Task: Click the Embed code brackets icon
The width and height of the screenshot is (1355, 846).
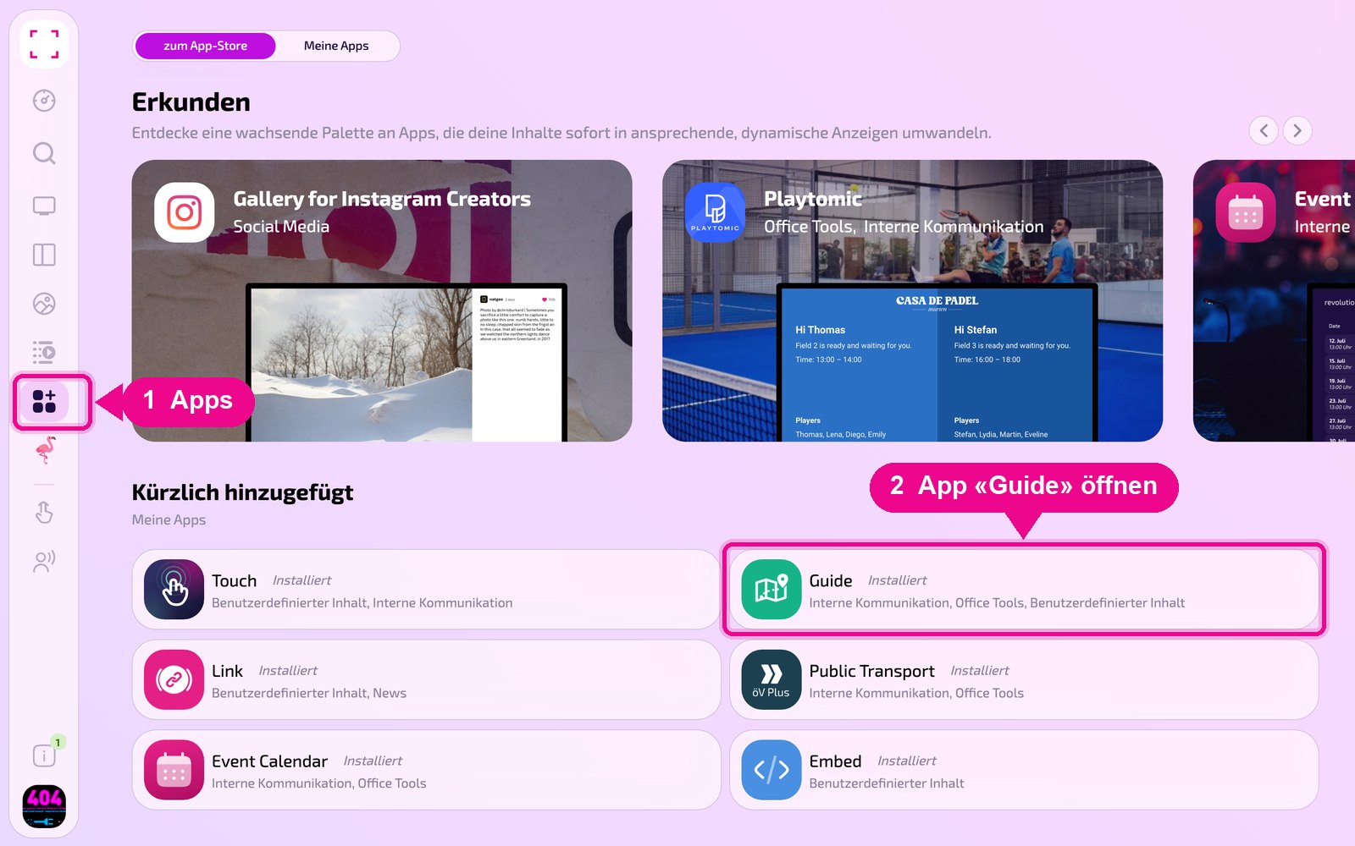Action: coord(771,770)
